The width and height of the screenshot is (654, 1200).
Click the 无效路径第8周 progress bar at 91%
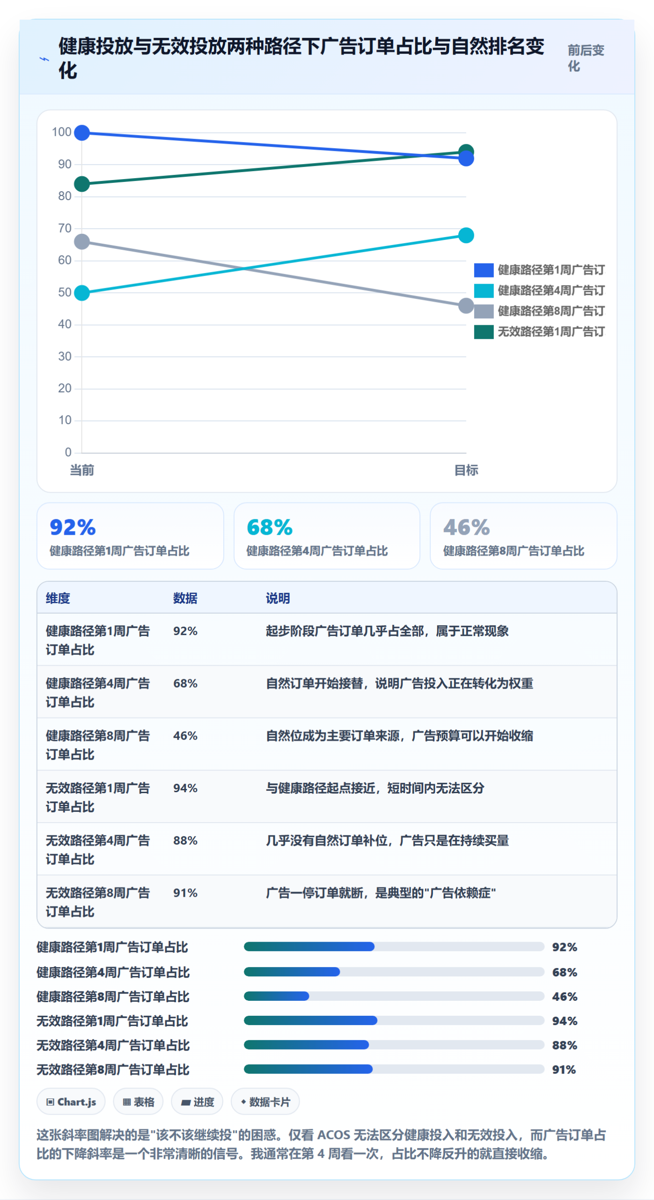point(394,1069)
